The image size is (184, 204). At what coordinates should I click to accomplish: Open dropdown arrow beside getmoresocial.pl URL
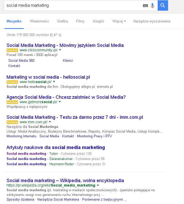(60, 102)
